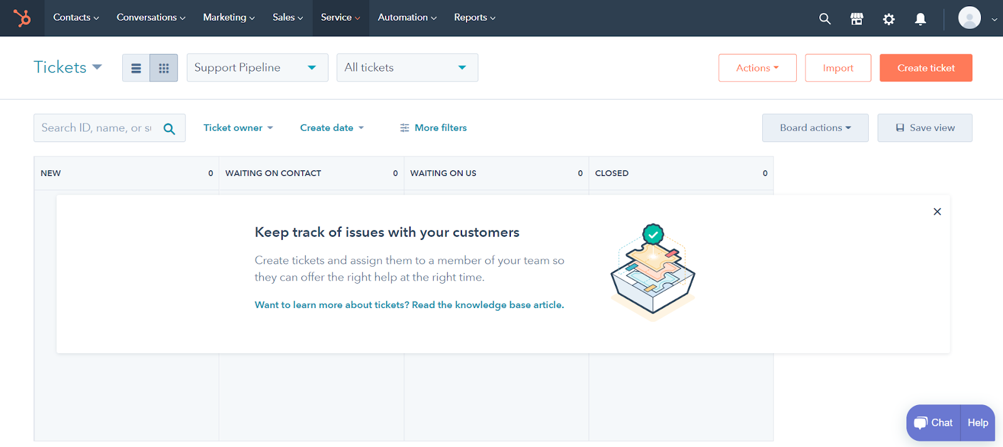Click the CLOSED column header
The width and height of the screenshot is (1003, 447).
click(x=681, y=173)
